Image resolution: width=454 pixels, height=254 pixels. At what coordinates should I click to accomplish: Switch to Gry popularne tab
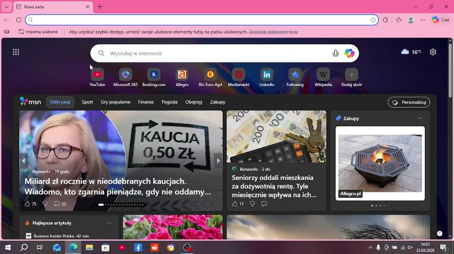coord(116,102)
